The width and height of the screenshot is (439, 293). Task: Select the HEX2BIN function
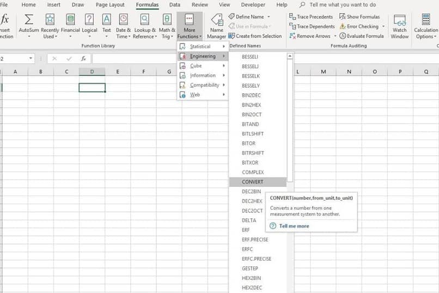pos(258,278)
